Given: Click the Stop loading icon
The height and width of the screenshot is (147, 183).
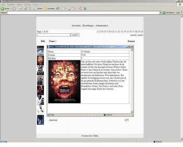Looking at the screenshot, I should pos(21,9).
